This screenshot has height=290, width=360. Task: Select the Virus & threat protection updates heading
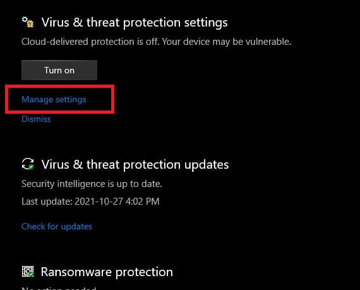tap(135, 165)
